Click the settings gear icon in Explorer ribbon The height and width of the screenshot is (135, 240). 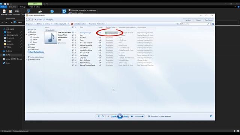64,11
